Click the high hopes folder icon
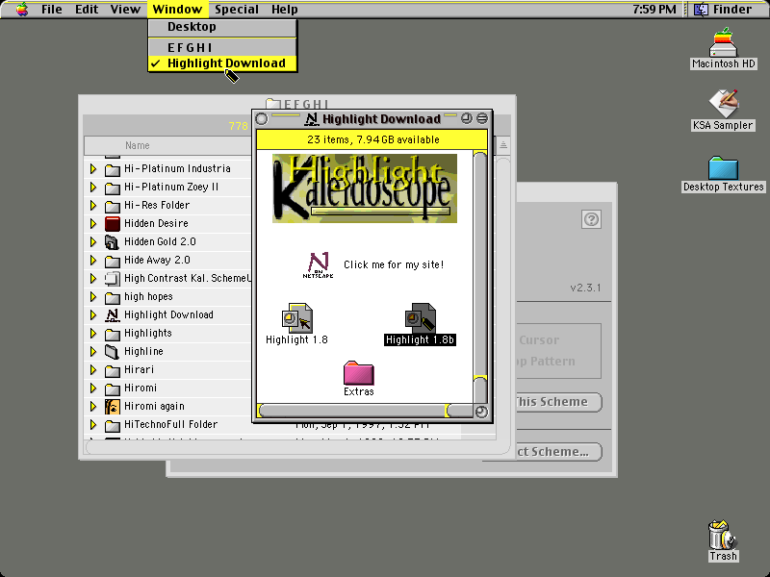The image size is (770, 577). coord(113,297)
